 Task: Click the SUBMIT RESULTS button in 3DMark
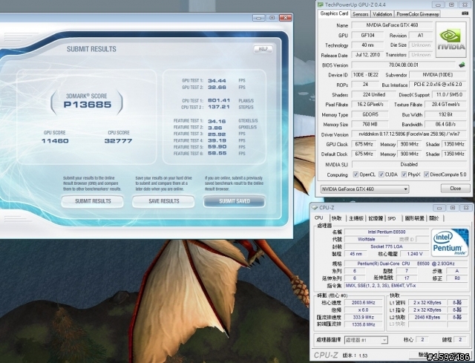pos(93,201)
